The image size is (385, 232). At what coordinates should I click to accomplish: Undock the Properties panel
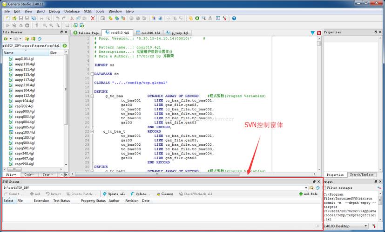pyautogui.click(x=376, y=32)
